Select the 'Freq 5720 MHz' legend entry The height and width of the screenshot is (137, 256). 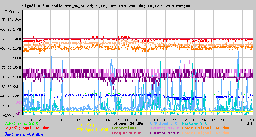click(126, 133)
